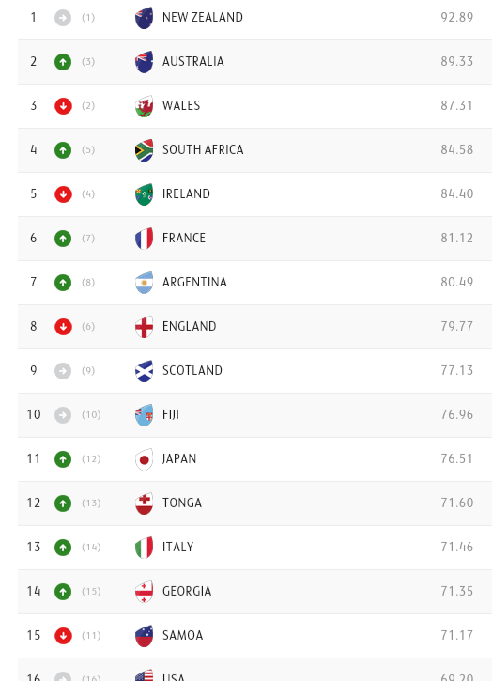
Task: Click previous rank (11) in Samoa row
Action: [91, 635]
